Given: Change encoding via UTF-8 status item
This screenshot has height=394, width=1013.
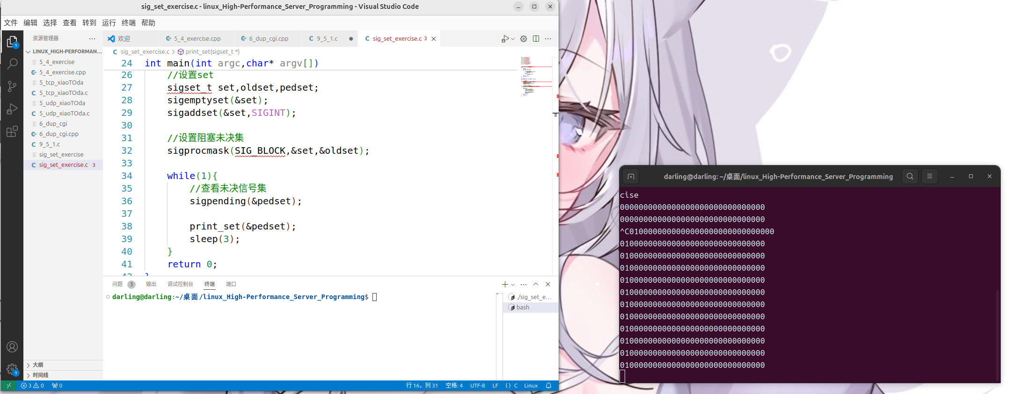Looking at the screenshot, I should point(477,386).
